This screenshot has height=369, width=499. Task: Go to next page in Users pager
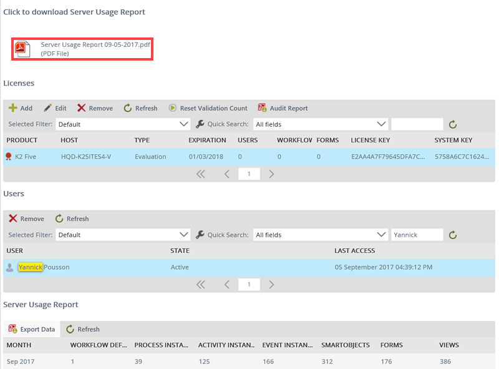click(271, 285)
